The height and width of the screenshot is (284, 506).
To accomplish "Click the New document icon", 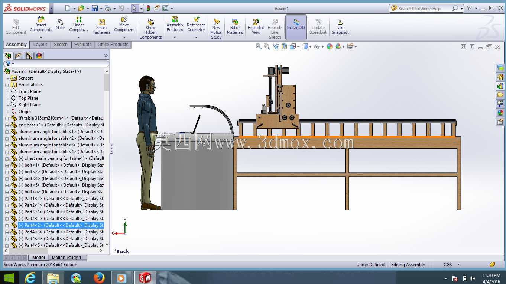I will (67, 8).
